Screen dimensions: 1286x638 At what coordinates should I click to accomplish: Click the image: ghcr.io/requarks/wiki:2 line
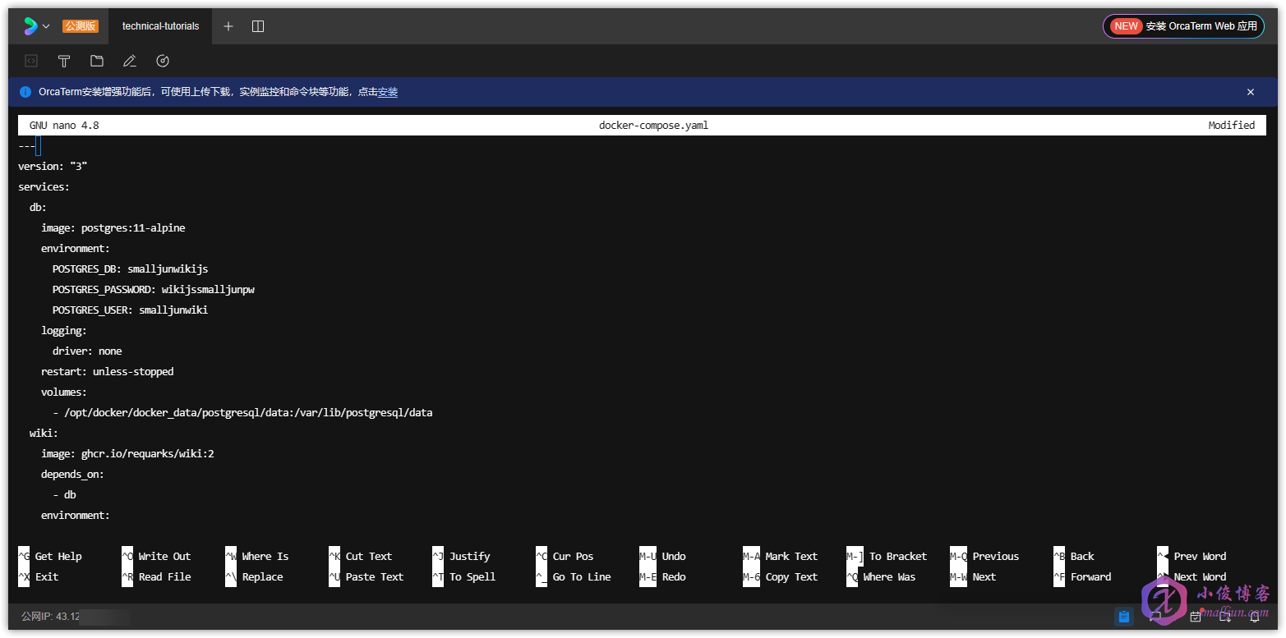[x=127, y=454]
